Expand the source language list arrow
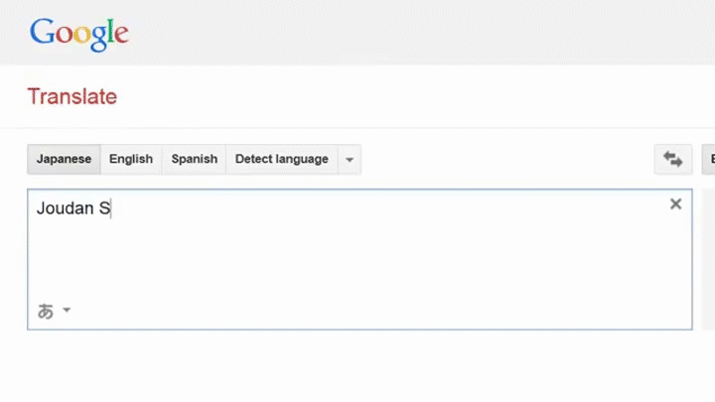 click(349, 159)
